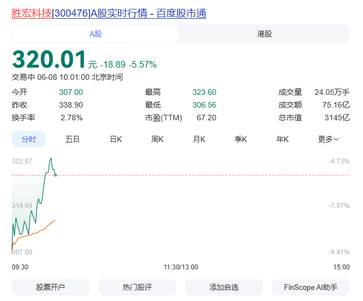Click the green intraday price line peak
This screenshot has width=363, height=301.
tap(51, 159)
